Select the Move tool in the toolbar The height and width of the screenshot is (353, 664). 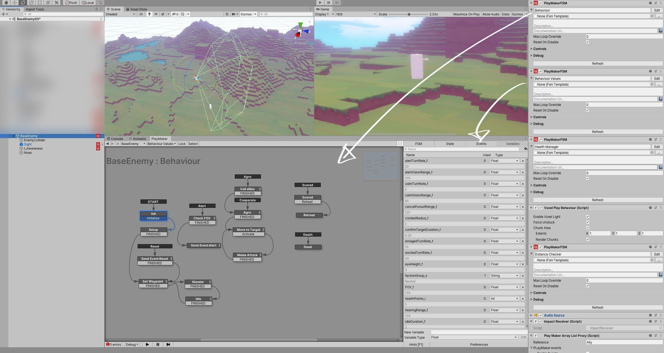point(14,3)
